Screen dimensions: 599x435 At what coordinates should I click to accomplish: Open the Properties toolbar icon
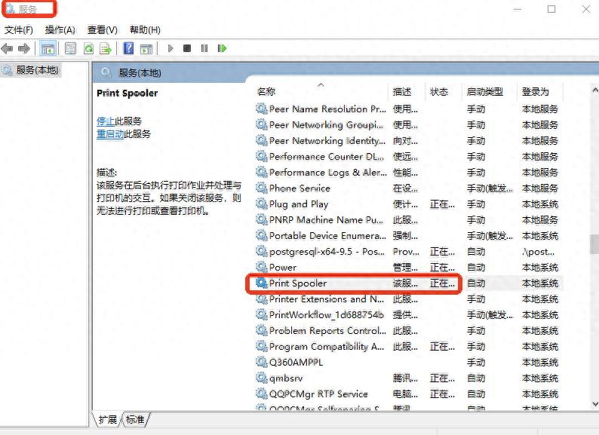click(70, 48)
